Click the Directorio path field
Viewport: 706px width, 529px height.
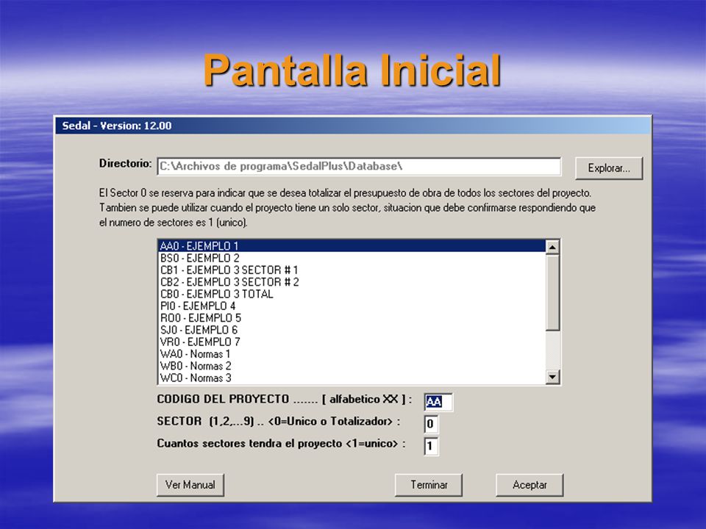click(x=359, y=167)
